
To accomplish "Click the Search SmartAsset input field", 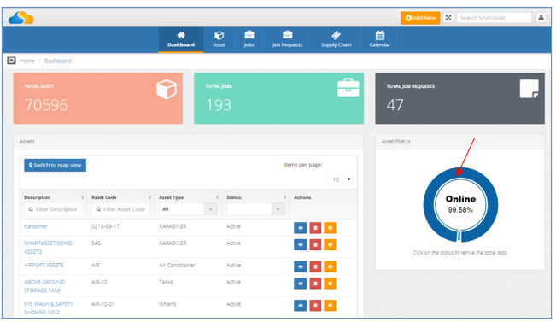I will click(x=495, y=18).
